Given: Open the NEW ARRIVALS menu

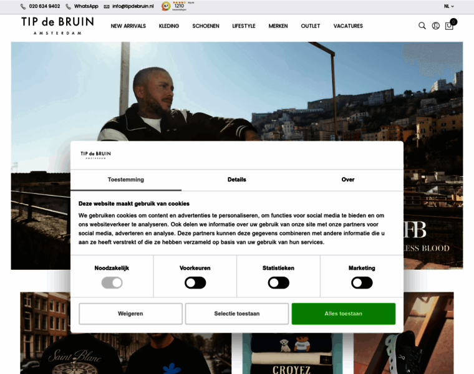Looking at the screenshot, I should [x=128, y=26].
